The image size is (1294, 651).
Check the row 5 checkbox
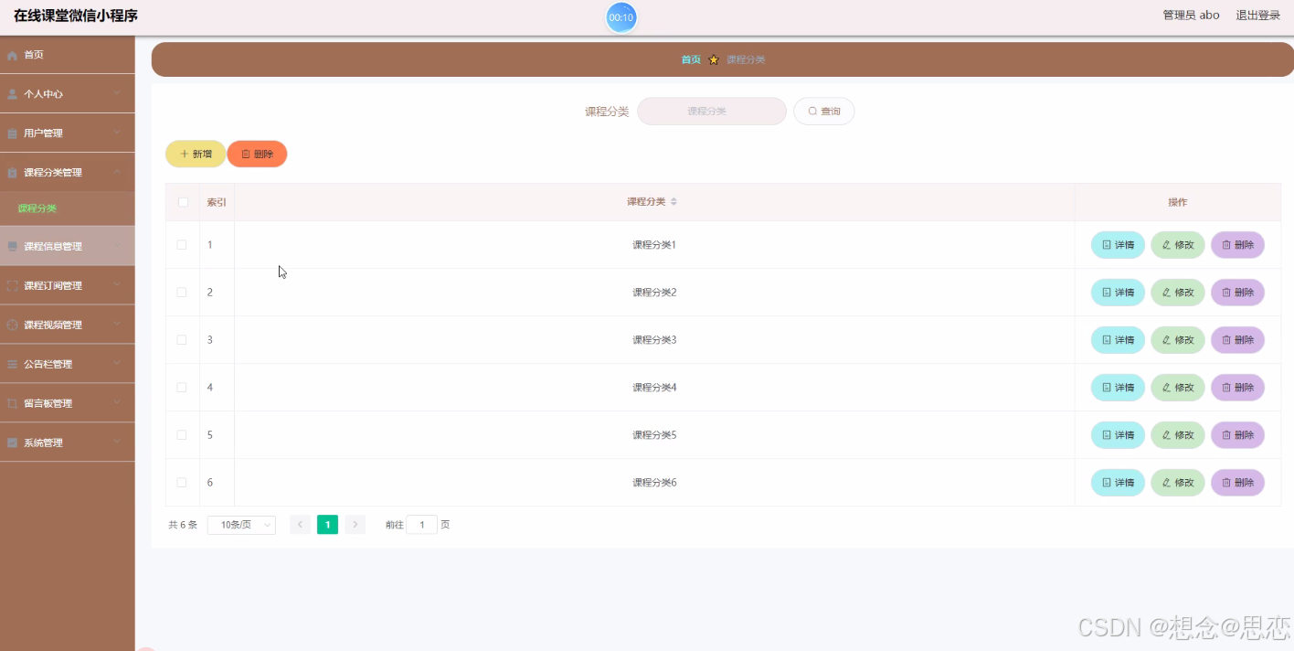(x=182, y=435)
